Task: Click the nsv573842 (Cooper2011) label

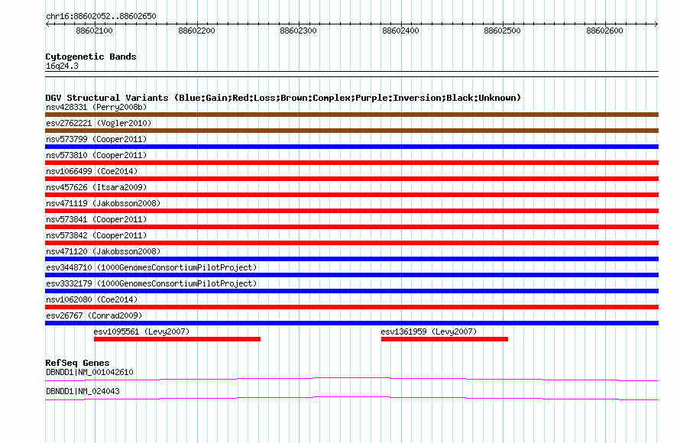Action: click(x=96, y=235)
